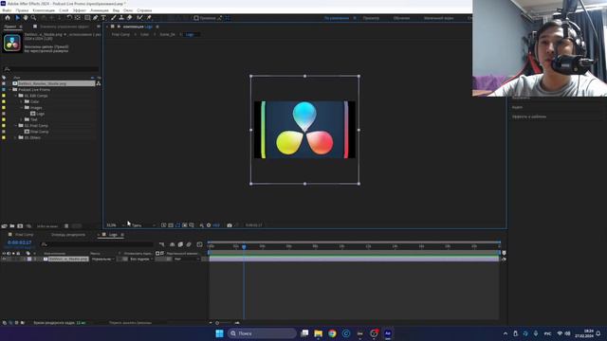The image size is (607, 341).
Task: Open the viewer resolution dropdown
Action: point(143,225)
